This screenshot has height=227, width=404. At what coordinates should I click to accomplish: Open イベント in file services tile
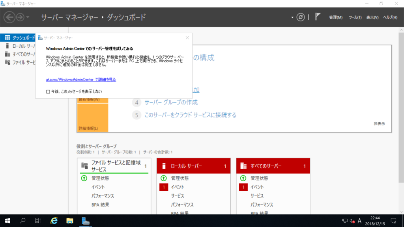click(98, 187)
